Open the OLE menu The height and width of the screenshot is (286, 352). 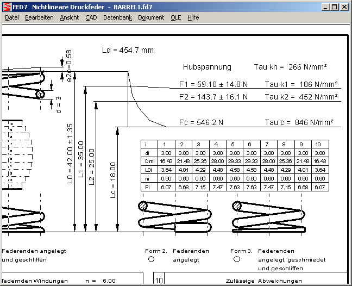pyautogui.click(x=175, y=17)
